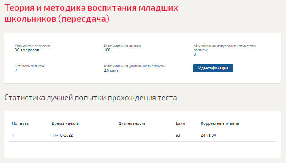Click the Длительность column header
Screen dimensions: 286x163
tap(132, 123)
